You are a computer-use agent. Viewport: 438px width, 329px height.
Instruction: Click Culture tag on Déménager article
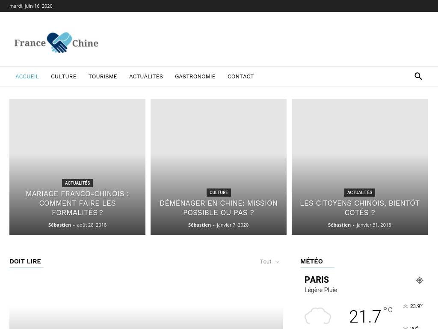219,192
